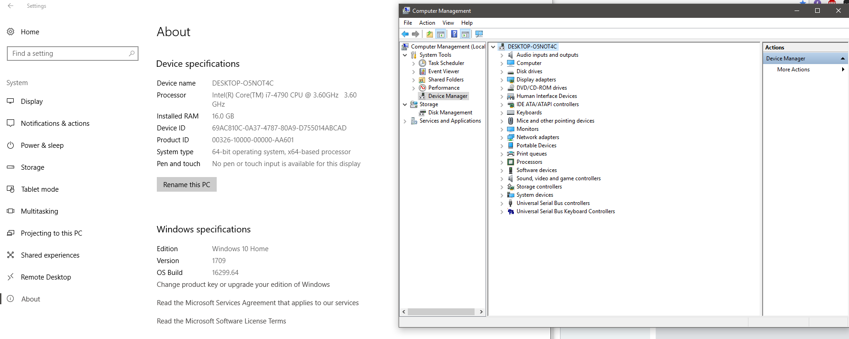Image resolution: width=849 pixels, height=339 pixels.
Task: Expand the IDE ATA/ATAPI controllers category
Action: (x=502, y=104)
